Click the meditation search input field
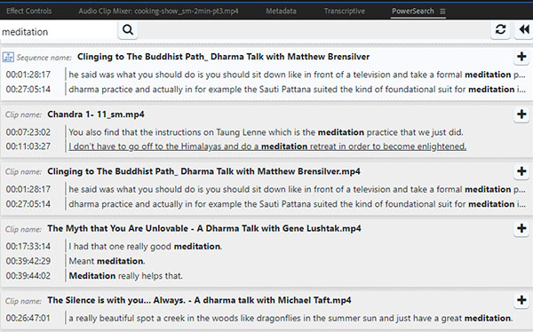The width and height of the screenshot is (533, 332). coord(59,32)
